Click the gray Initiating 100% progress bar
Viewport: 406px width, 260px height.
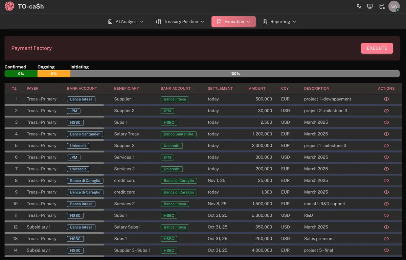(235, 74)
